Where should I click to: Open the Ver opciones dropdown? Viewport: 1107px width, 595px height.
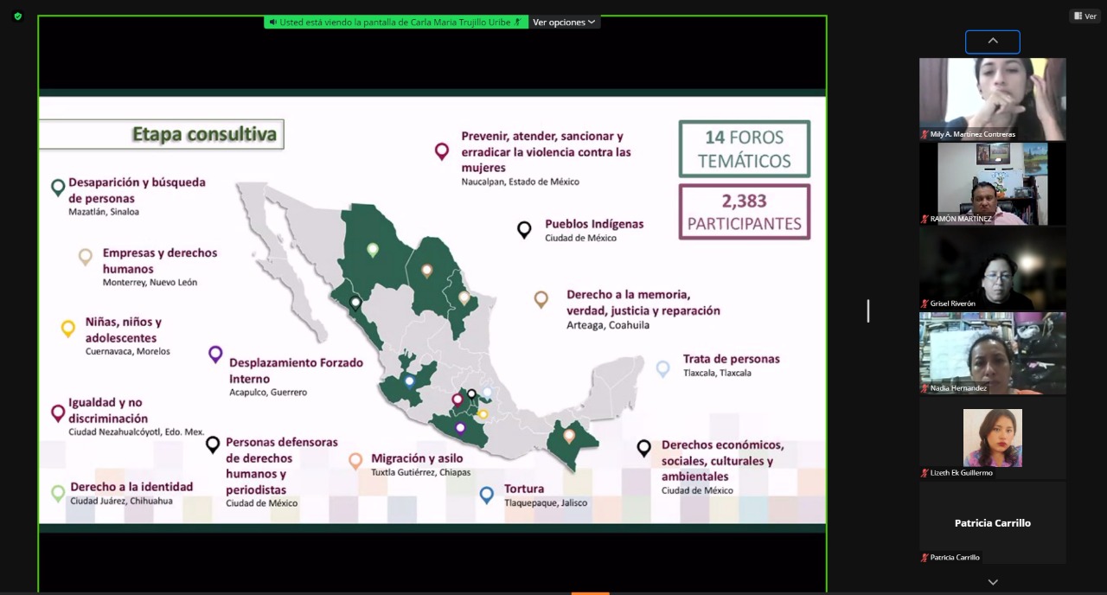coord(564,22)
